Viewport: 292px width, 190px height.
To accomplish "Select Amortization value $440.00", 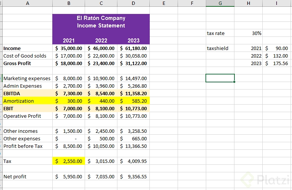I will click(101, 101).
